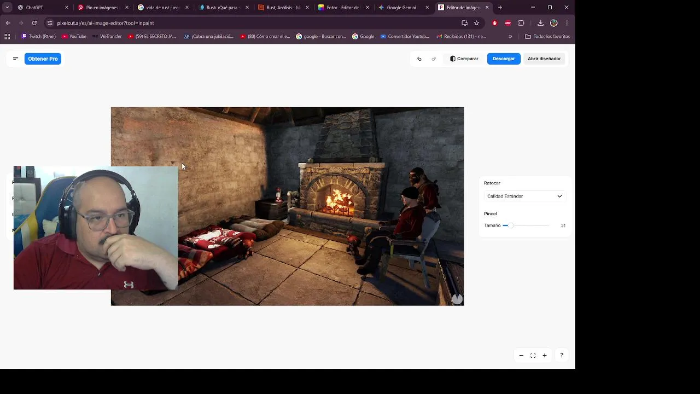Image resolution: width=700 pixels, height=394 pixels.
Task: Expand hidden bookmarks chevron
Action: click(x=510, y=37)
